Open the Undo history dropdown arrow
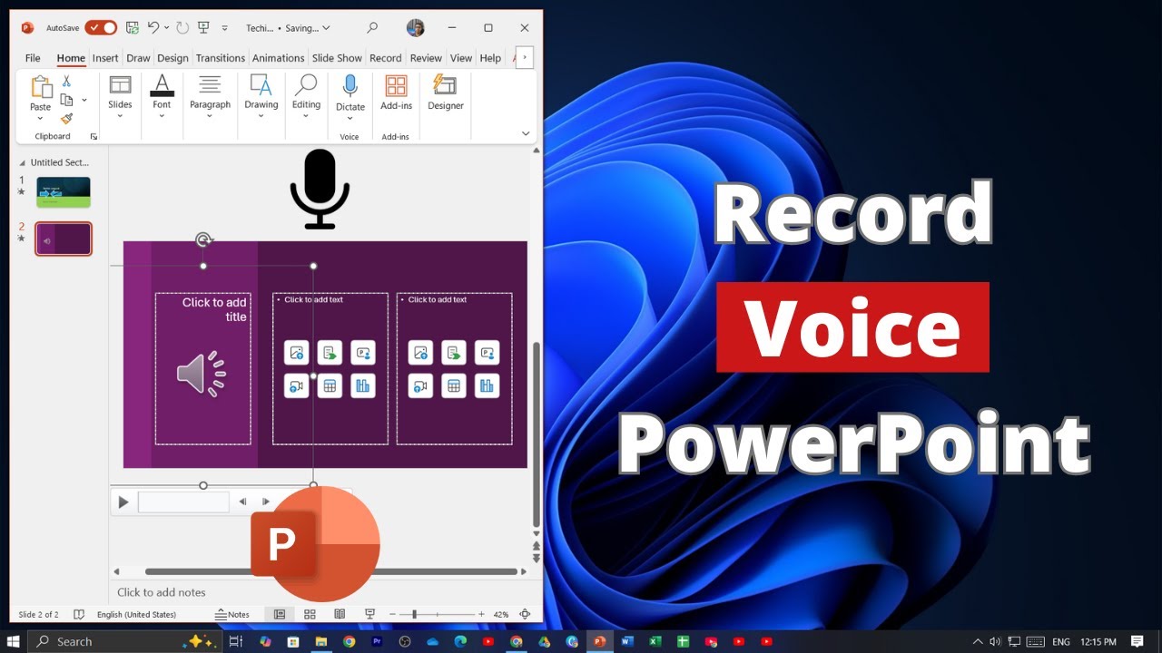Screen dimensions: 1162x653 (x=166, y=28)
